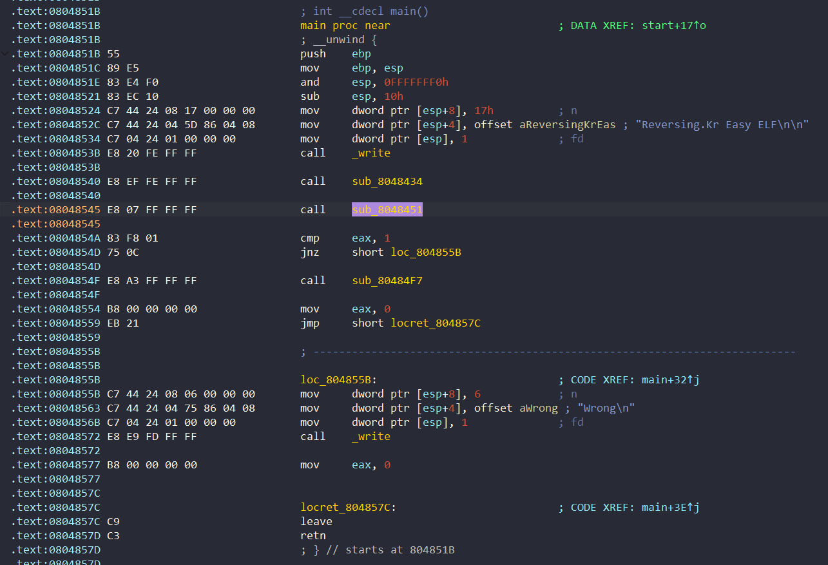Click the '; n' comment on the 0804855B line
This screenshot has height=565, width=828.
click(x=568, y=394)
